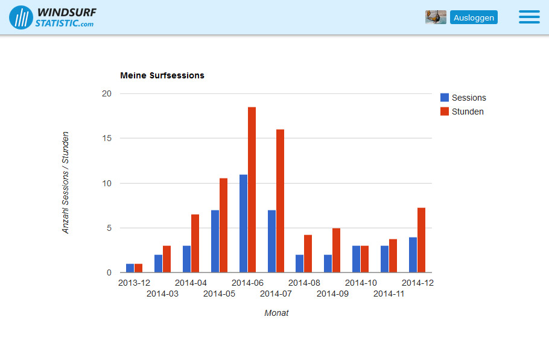This screenshot has height=346, width=549.
Task: Click the red Stunden legend swatch
Action: tap(445, 112)
